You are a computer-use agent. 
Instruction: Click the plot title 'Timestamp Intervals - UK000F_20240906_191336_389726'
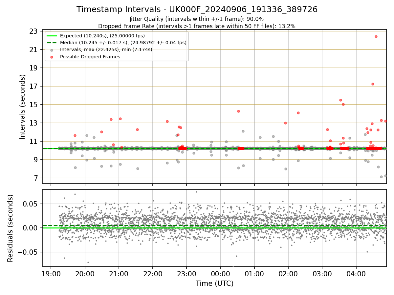197,10
